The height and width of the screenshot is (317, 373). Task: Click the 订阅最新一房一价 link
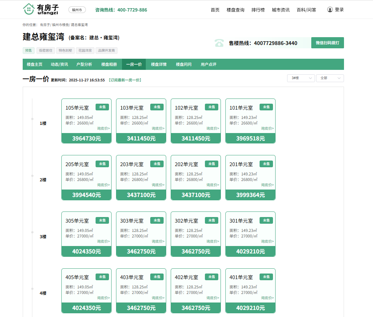(125, 80)
